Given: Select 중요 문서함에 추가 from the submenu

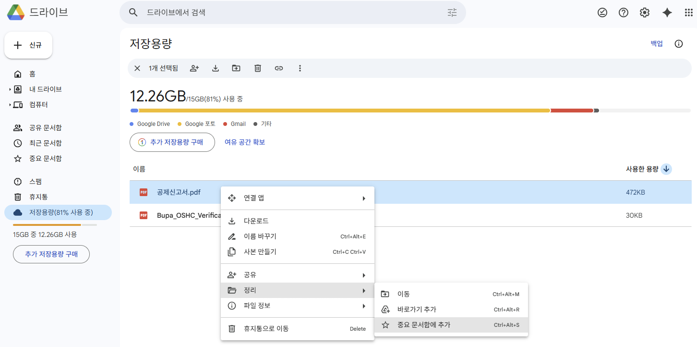Looking at the screenshot, I should pos(425,324).
